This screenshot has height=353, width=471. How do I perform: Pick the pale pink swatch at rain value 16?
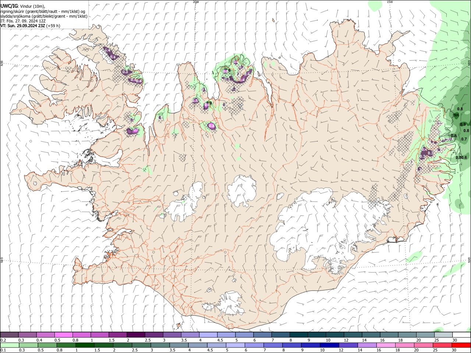click(x=385, y=345)
